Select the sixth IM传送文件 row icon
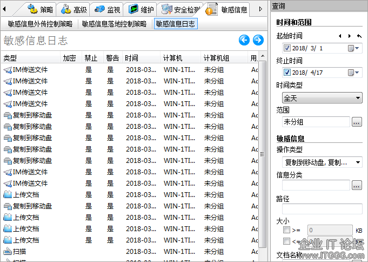368x262 pixels. [x=8, y=183]
